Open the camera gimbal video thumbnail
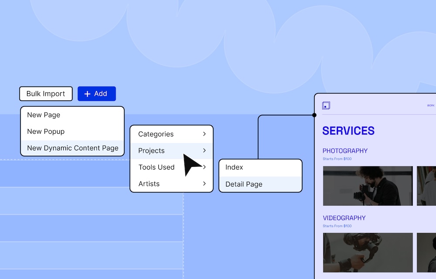 coord(368,252)
